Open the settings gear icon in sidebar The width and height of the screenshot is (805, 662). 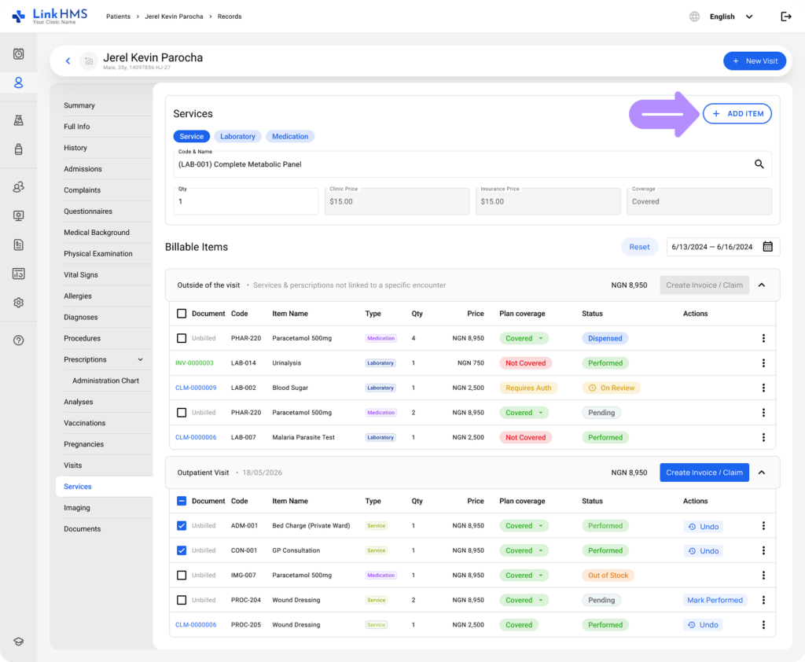[x=19, y=303]
